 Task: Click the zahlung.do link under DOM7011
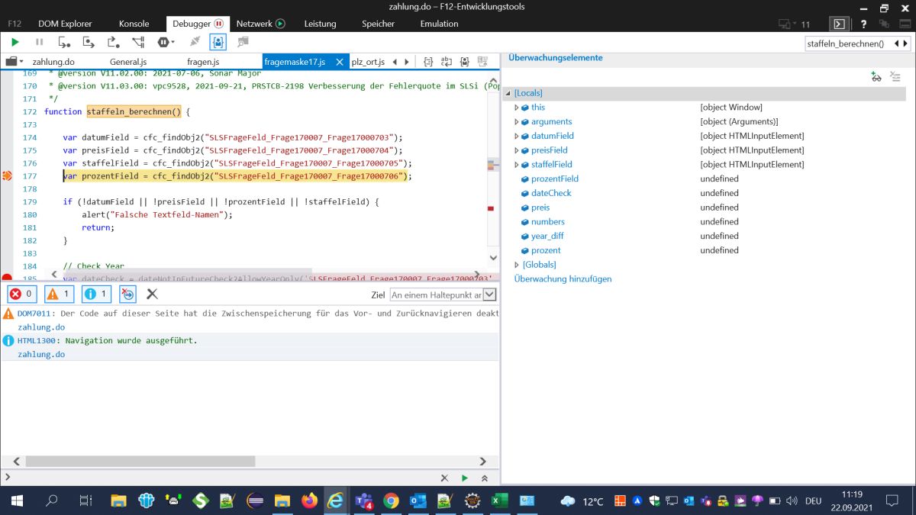point(41,327)
